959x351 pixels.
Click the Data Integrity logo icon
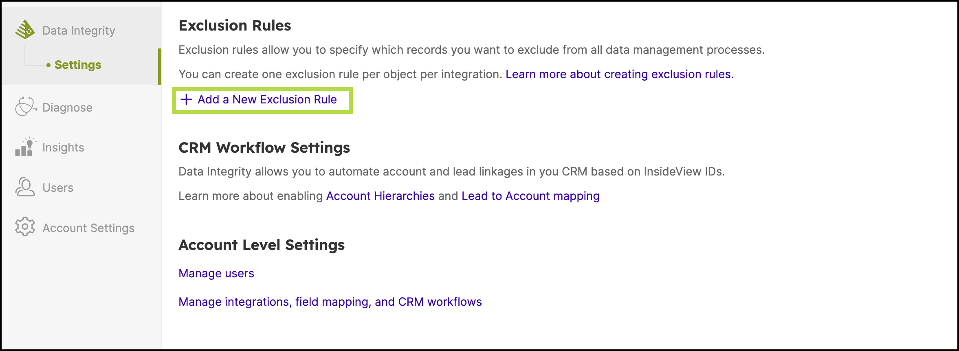[x=25, y=30]
